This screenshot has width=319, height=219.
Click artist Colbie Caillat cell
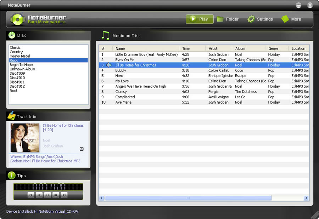(218, 70)
